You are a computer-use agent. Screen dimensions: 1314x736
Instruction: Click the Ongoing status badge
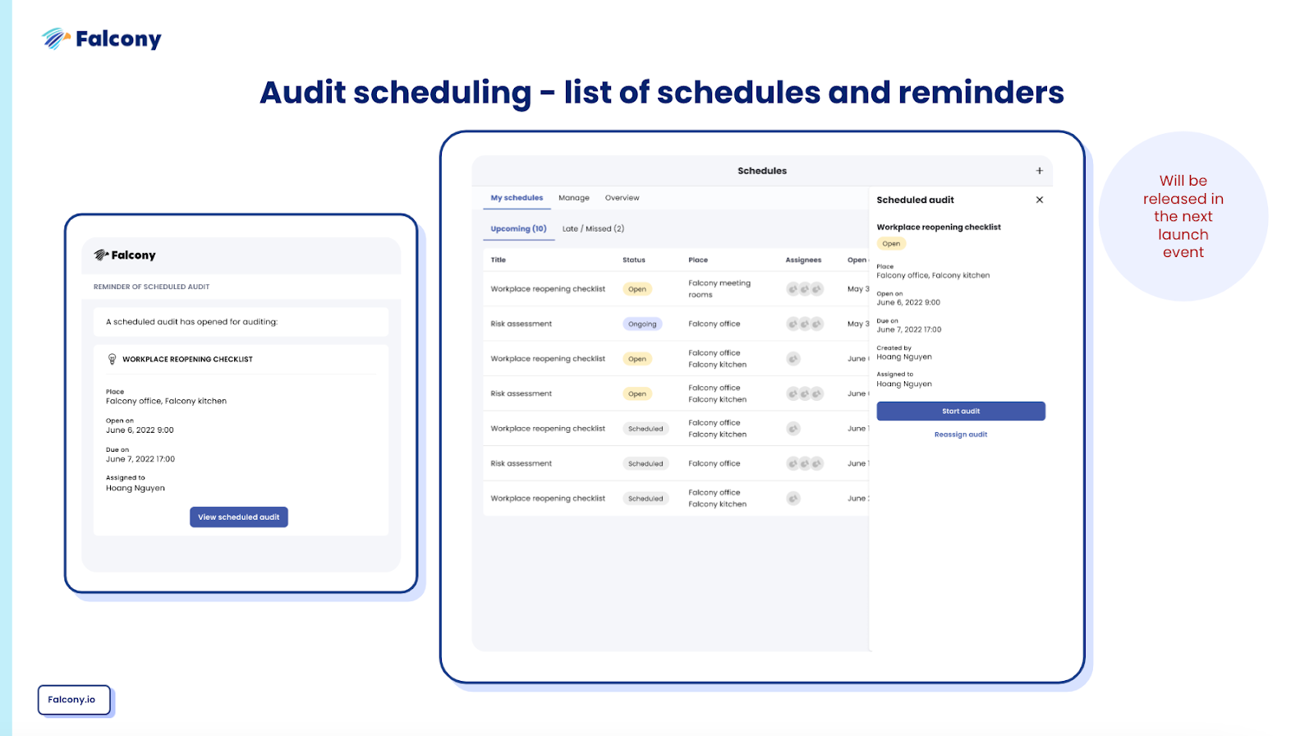tap(642, 324)
